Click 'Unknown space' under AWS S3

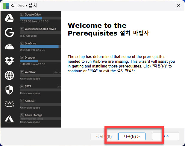click(x=30, y=108)
